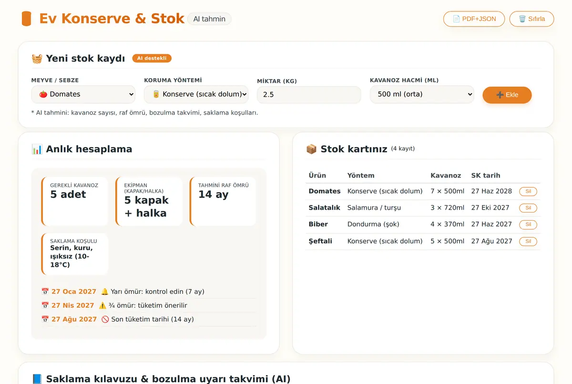Image resolution: width=572 pixels, height=384 pixels.
Task: Click the prohibited icon on Son tüketim row
Action: tap(105, 319)
